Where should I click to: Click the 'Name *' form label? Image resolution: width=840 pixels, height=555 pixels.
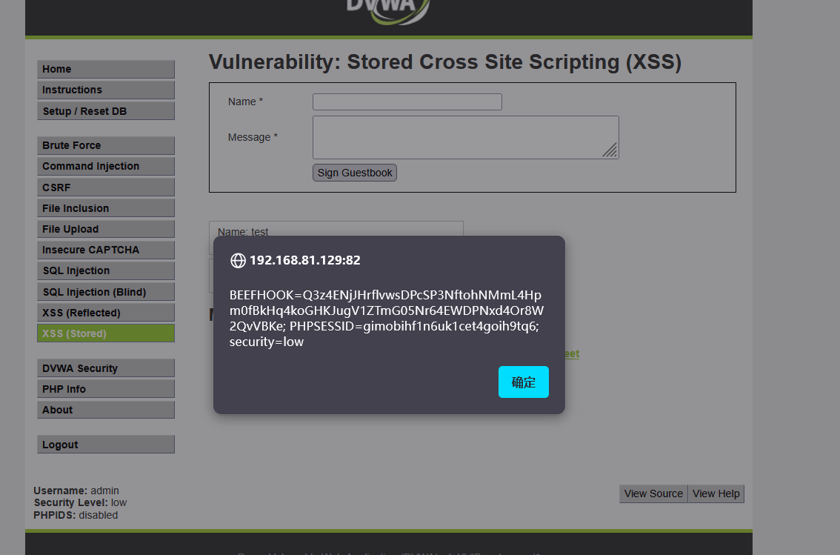tap(245, 102)
